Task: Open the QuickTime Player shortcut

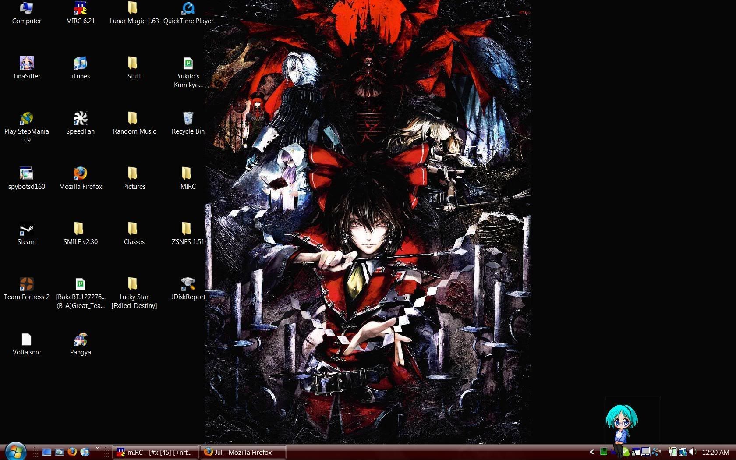Action: 188,8
